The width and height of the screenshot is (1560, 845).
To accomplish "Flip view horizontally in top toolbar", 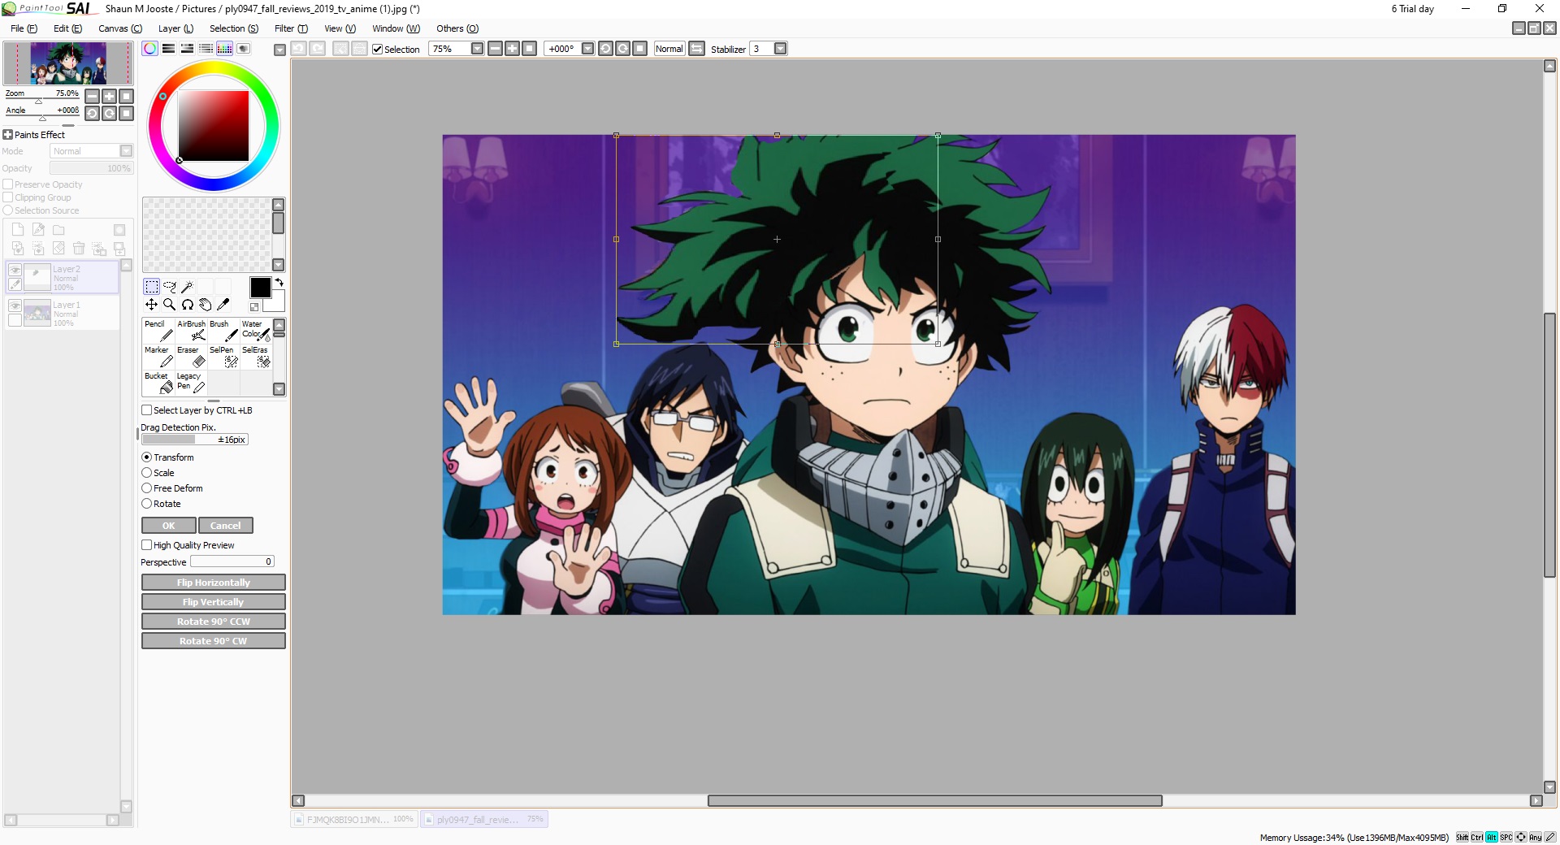I will click(696, 49).
